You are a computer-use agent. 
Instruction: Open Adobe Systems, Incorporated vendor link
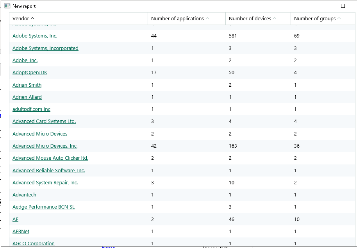pyautogui.click(x=45, y=48)
